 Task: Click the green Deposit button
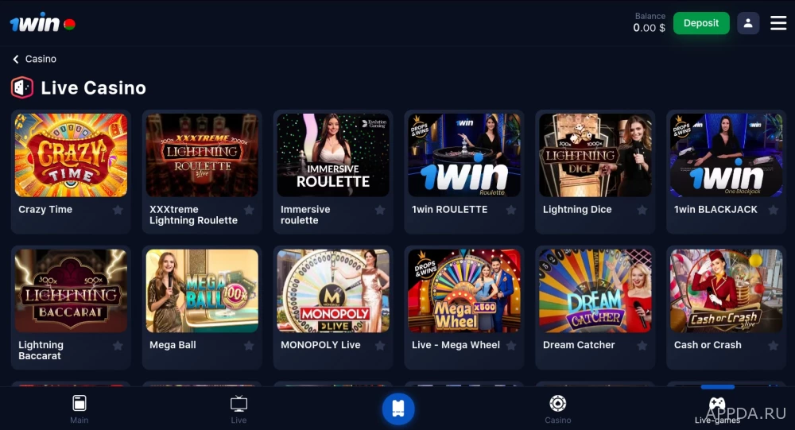[701, 23]
